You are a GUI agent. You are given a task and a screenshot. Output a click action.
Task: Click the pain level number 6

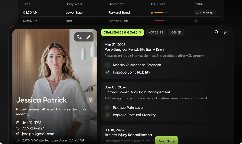click(152, 13)
